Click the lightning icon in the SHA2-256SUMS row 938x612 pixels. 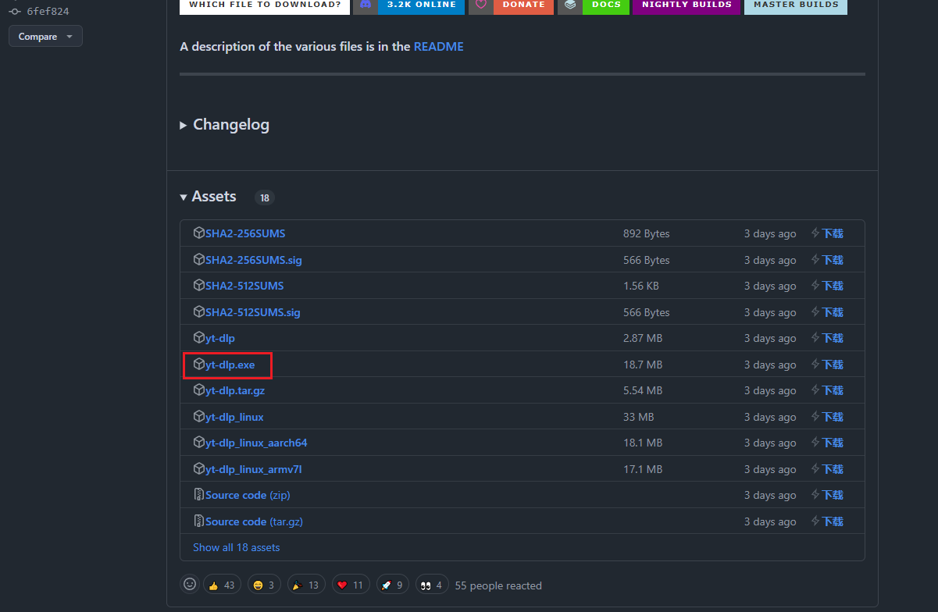pyautogui.click(x=815, y=233)
